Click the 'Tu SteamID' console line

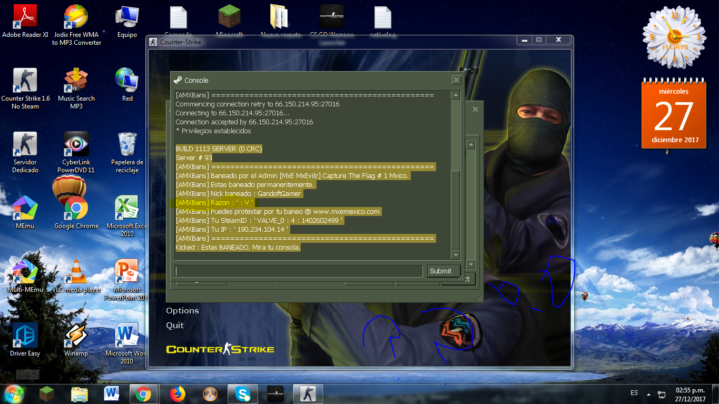point(260,221)
